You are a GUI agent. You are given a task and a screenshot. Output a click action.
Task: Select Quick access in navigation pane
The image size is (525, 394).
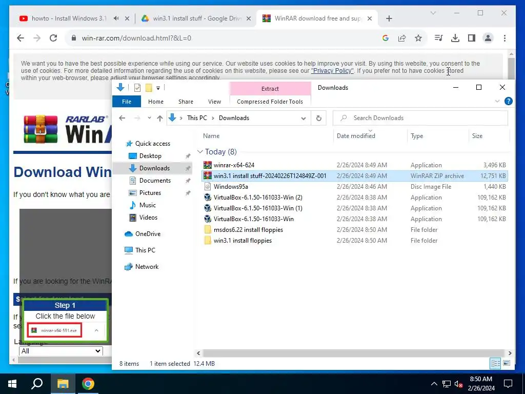coord(152,144)
